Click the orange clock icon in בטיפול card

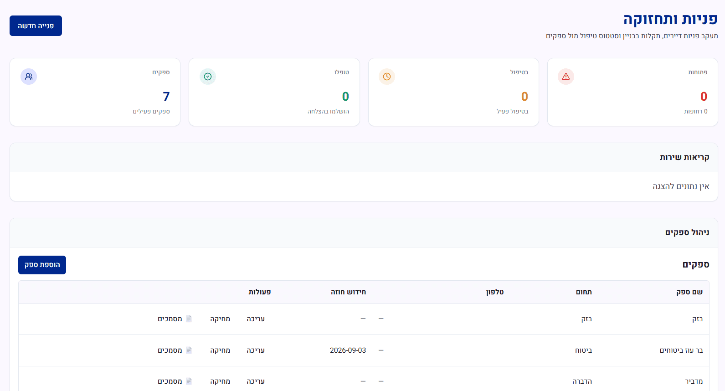point(386,77)
